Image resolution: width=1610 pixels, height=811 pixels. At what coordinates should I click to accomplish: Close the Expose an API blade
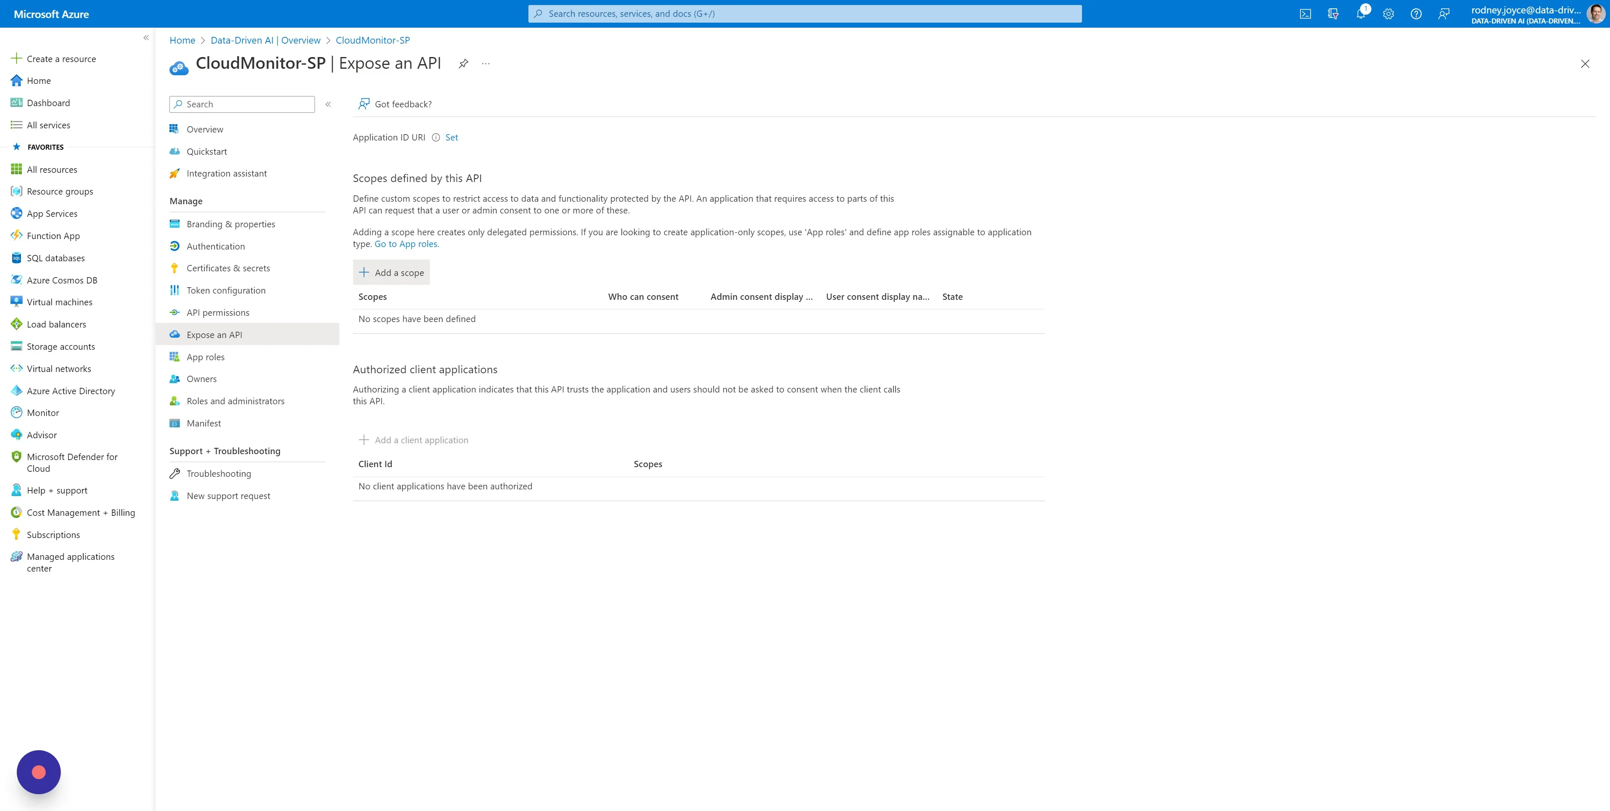(x=1585, y=64)
